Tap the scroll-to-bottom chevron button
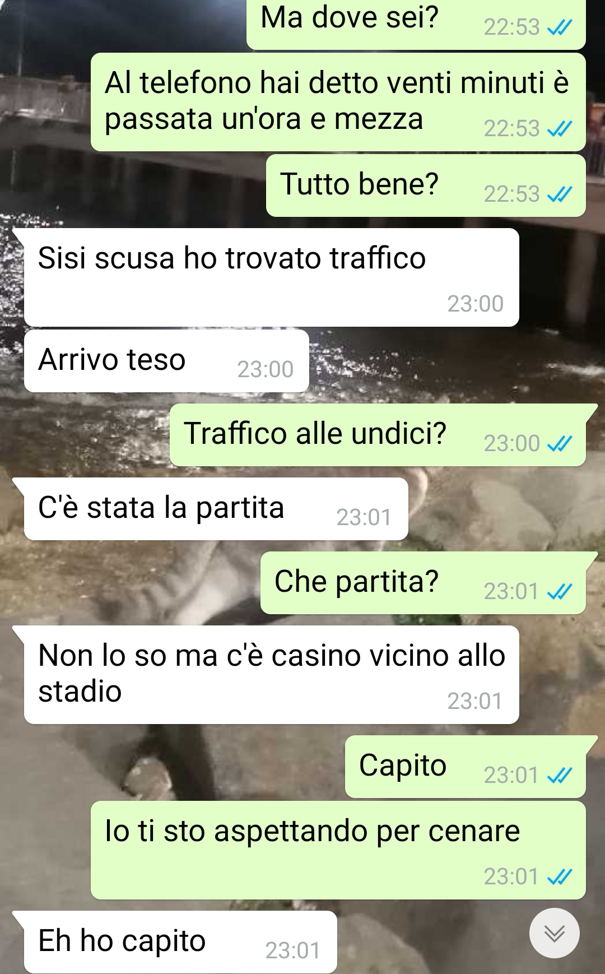Screen dimensions: 605x974 [554, 933]
